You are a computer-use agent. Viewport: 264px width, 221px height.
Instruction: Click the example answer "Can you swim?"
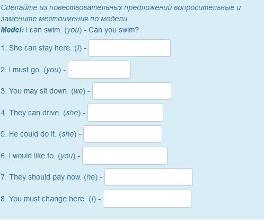113,30
